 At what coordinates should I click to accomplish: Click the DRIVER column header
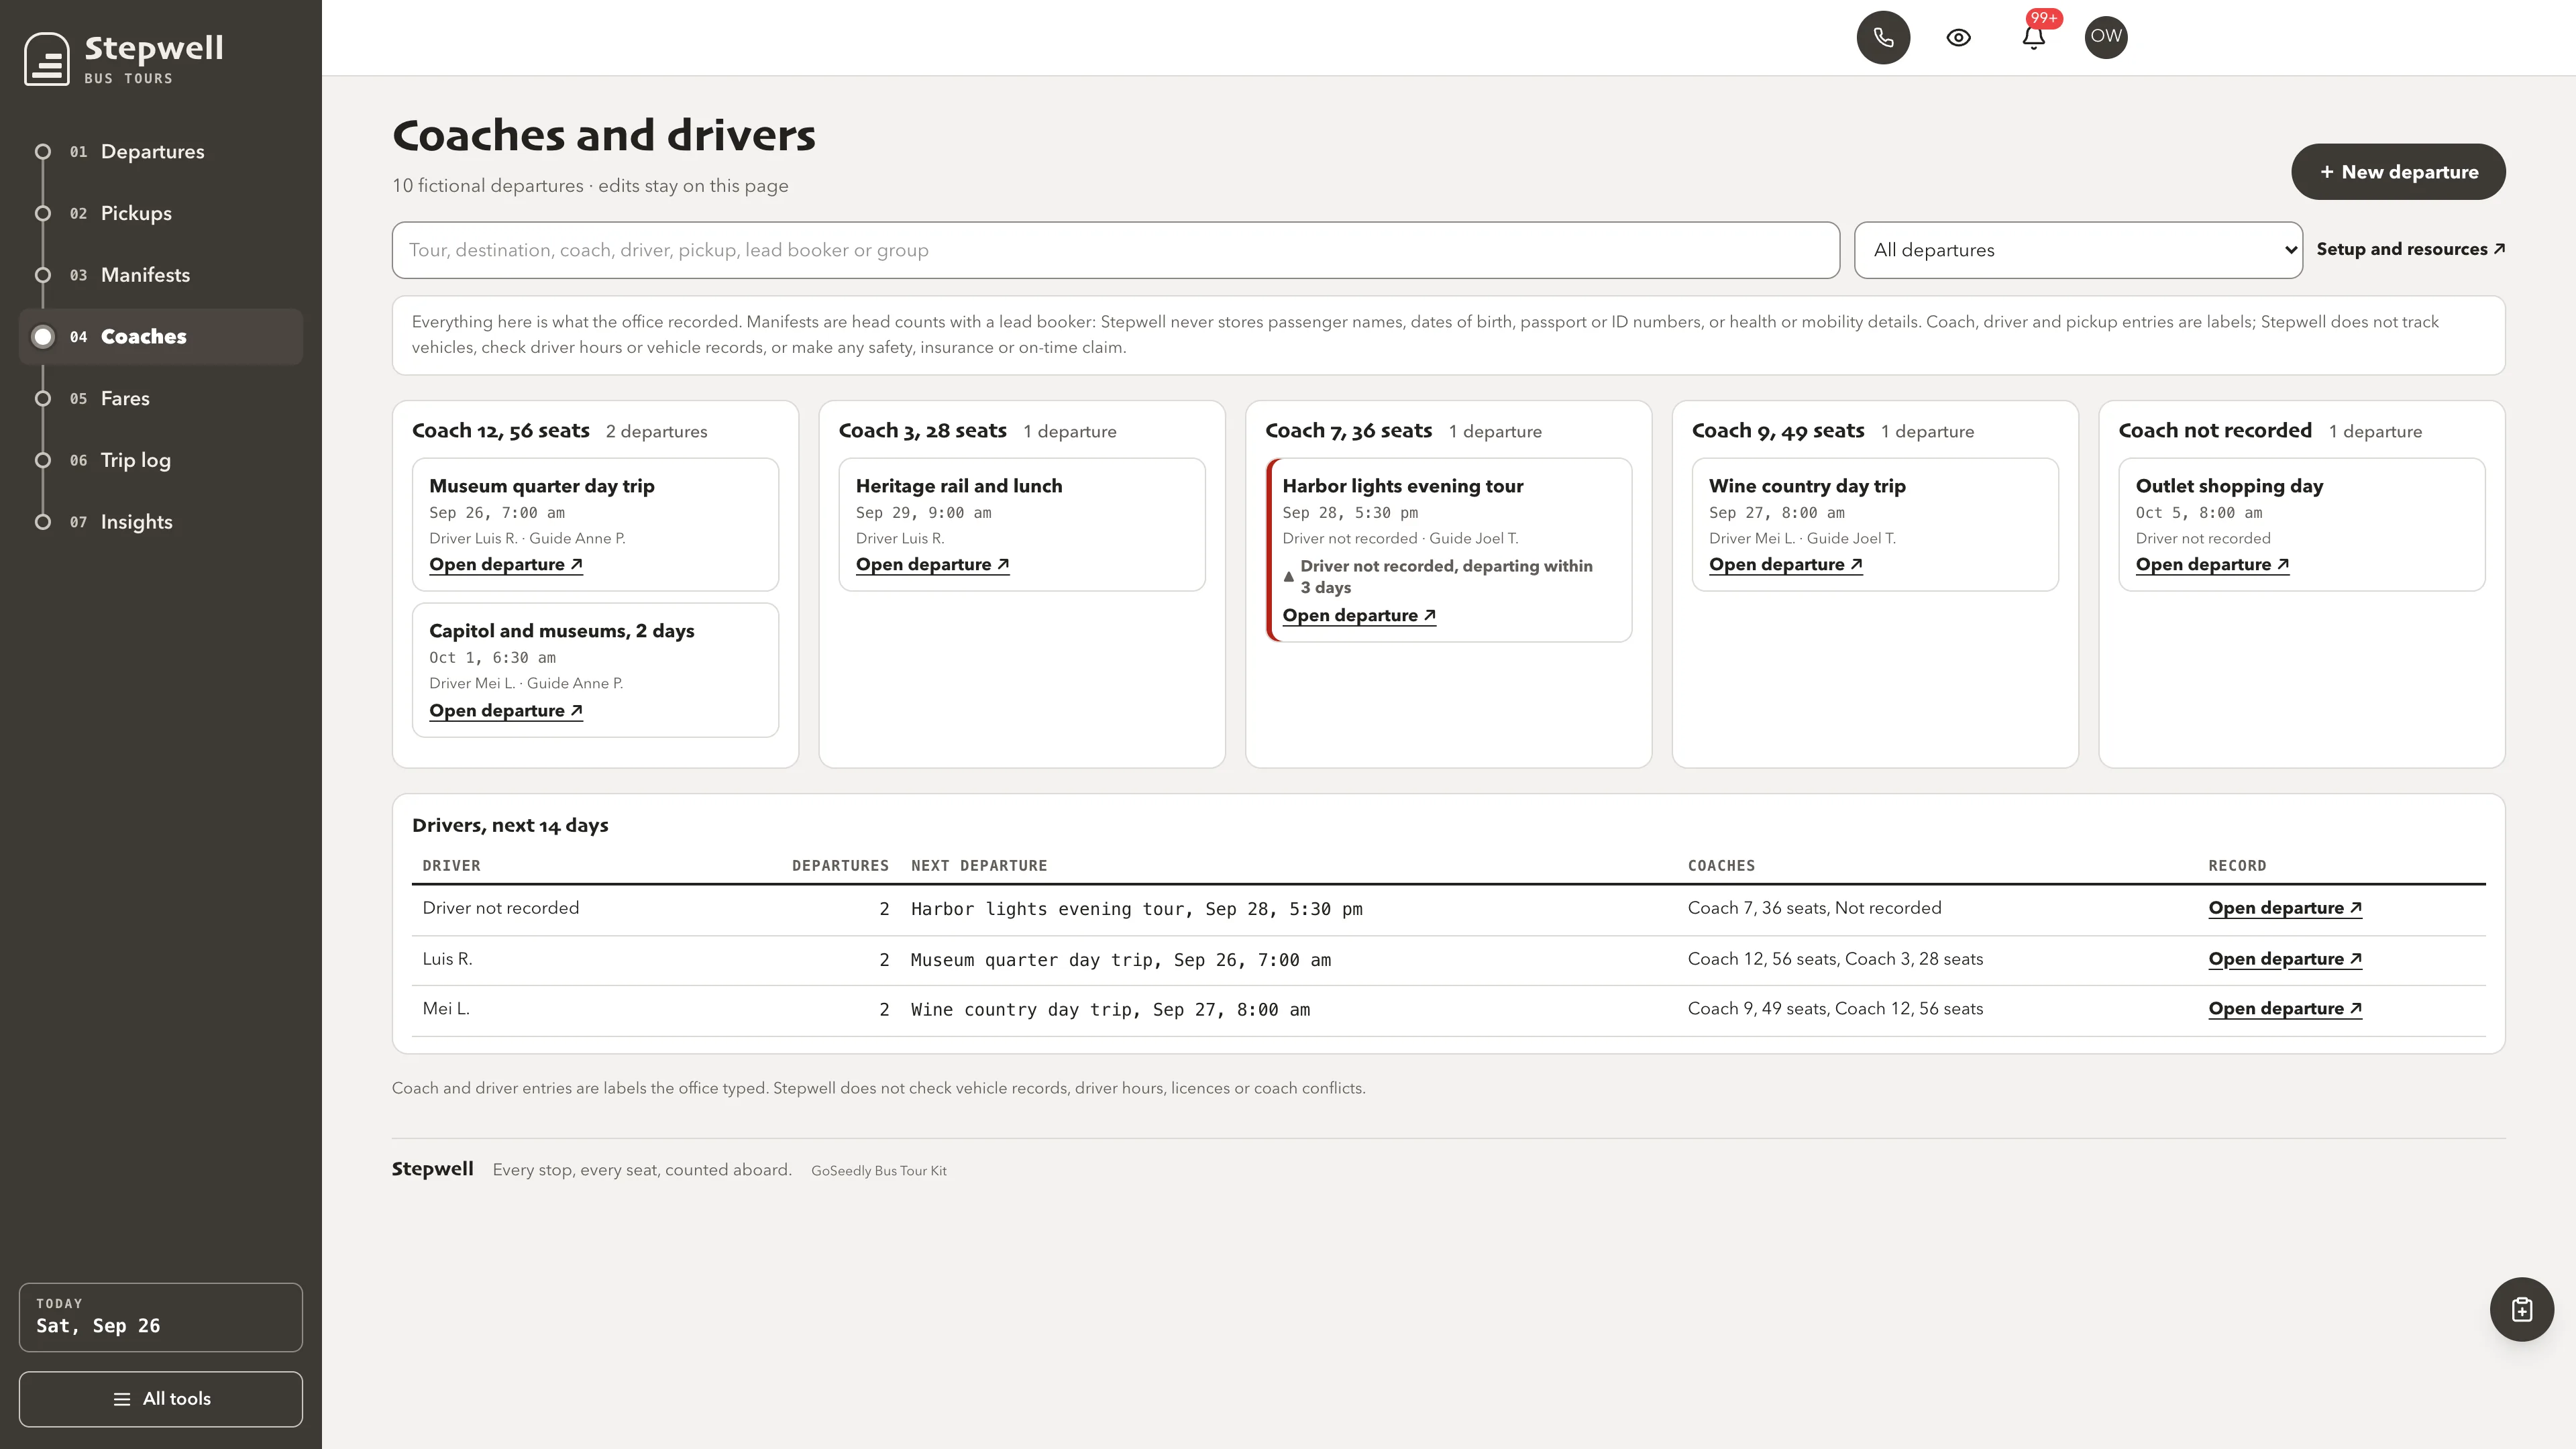coord(451,866)
